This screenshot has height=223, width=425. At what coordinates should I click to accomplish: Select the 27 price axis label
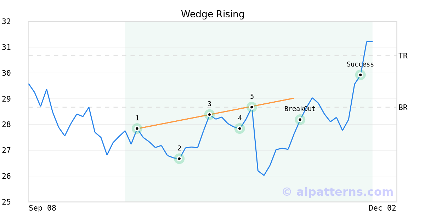point(6,150)
